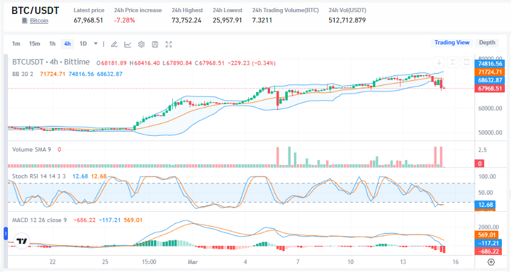The height and width of the screenshot is (272, 511).
Task: Expand the timeframe dropdown arrow
Action: tap(96, 44)
